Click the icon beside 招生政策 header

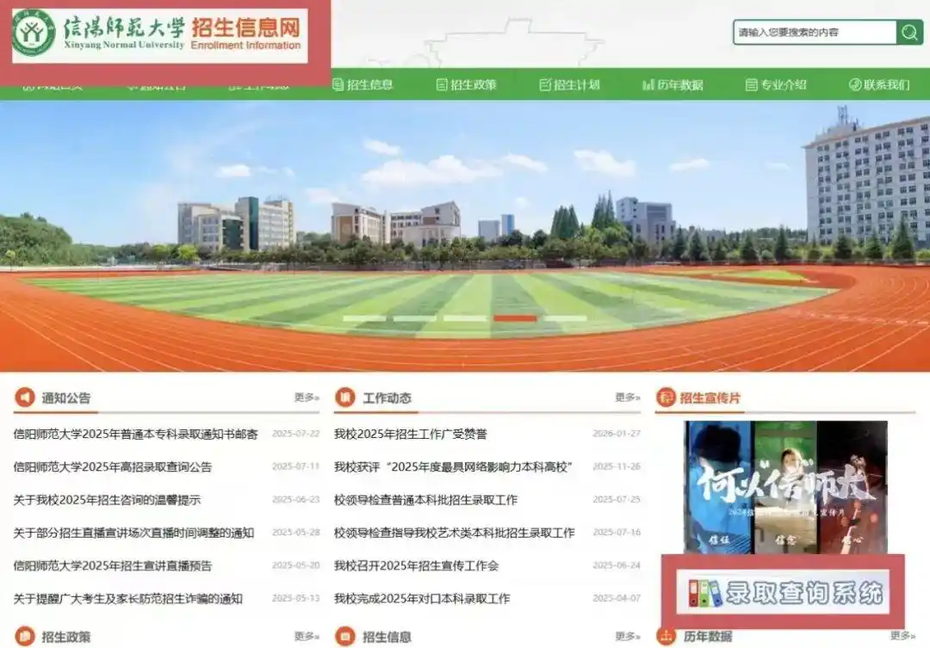click(27, 638)
